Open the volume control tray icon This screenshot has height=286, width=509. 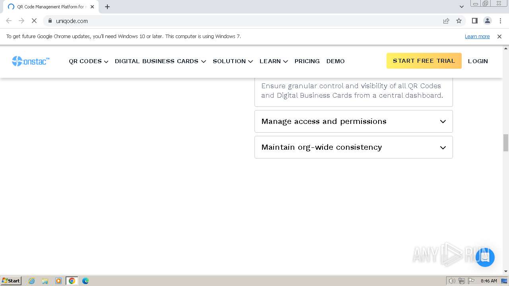tap(452, 281)
